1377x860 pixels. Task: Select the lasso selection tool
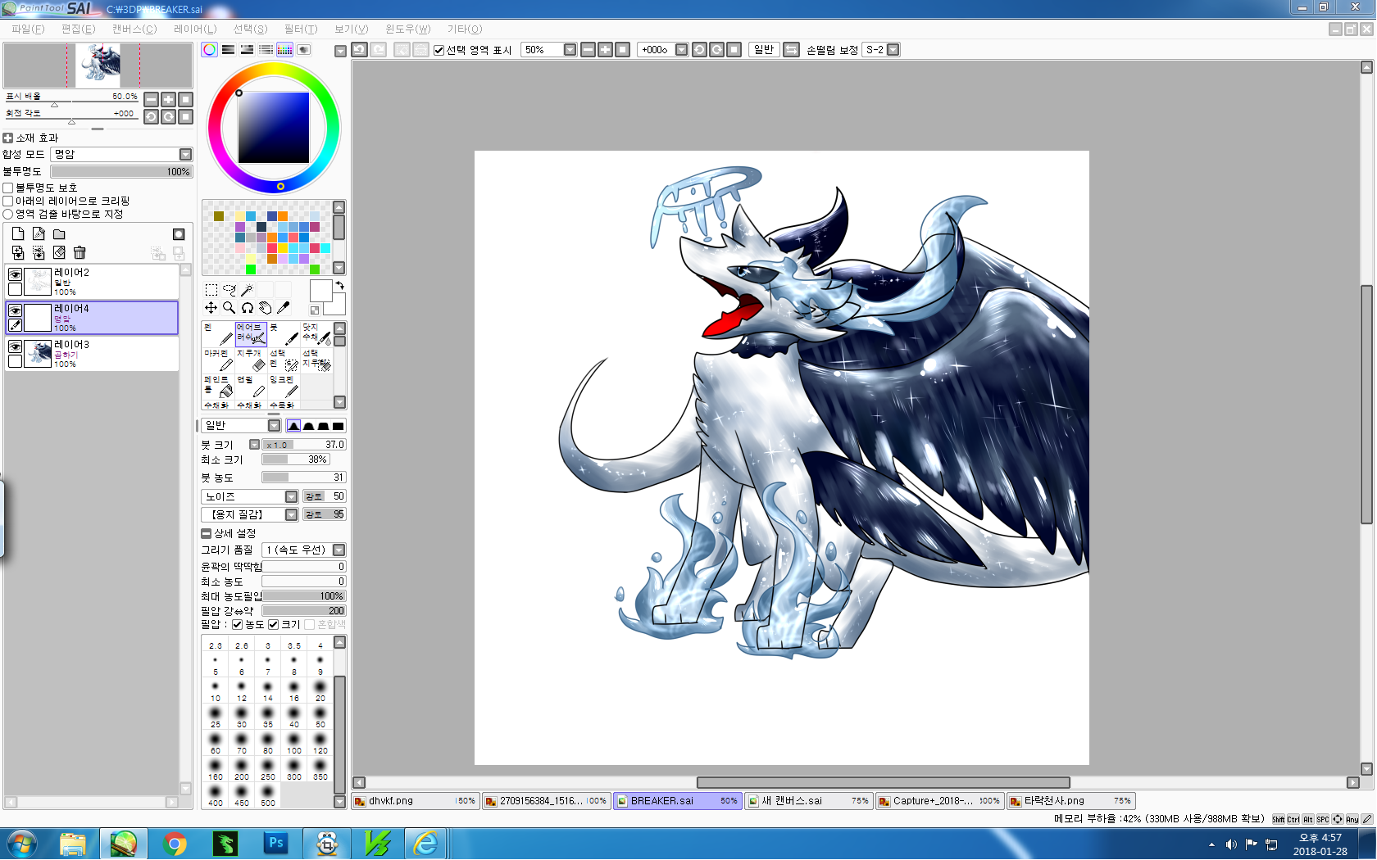[x=229, y=290]
